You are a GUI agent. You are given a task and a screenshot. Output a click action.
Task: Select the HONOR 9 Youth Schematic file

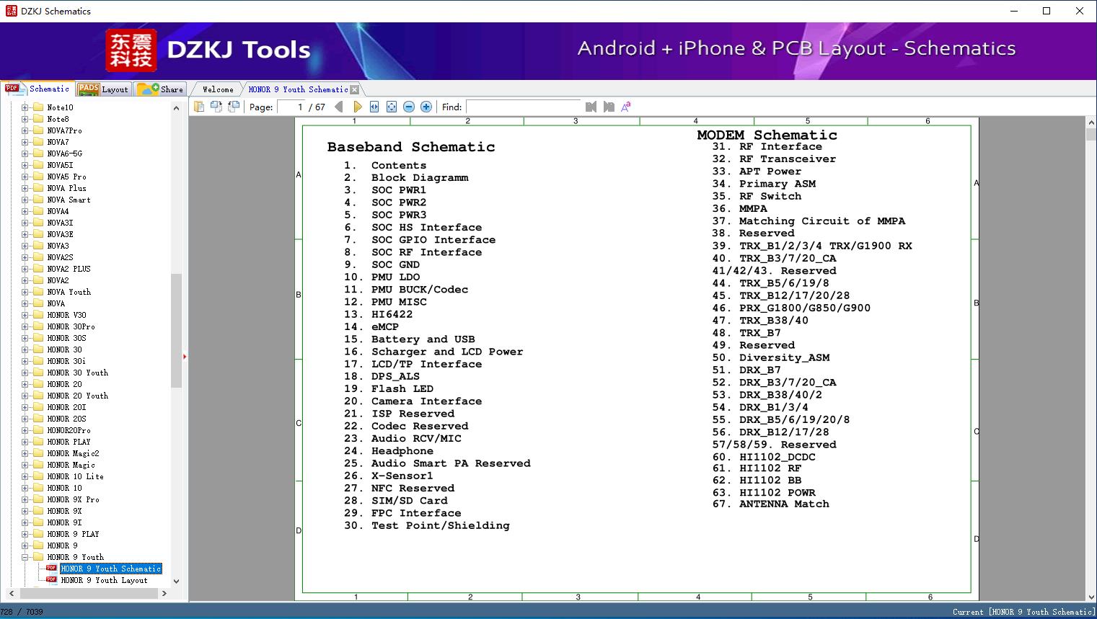point(111,569)
